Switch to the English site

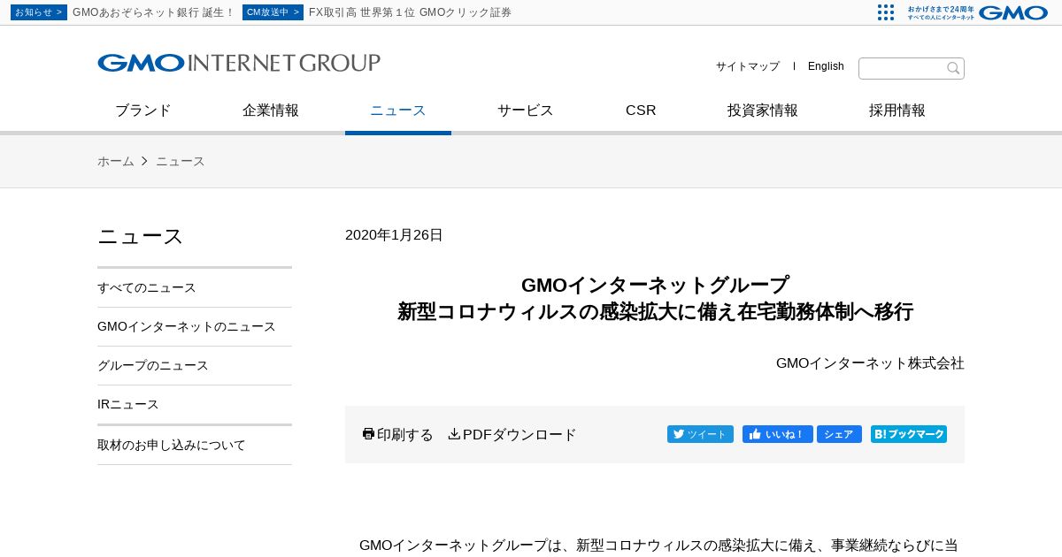[826, 66]
